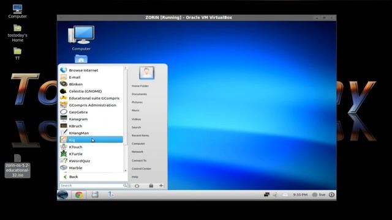
Task: Click the magnifier icon in search box
Action: coord(125,186)
